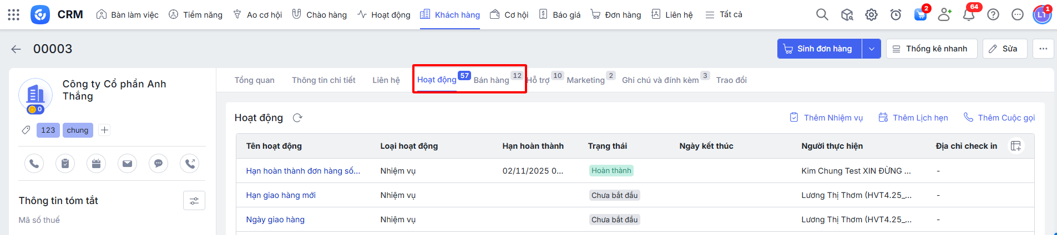
Task: Click Thêm Nhiệm vụ link
Action: pos(826,118)
